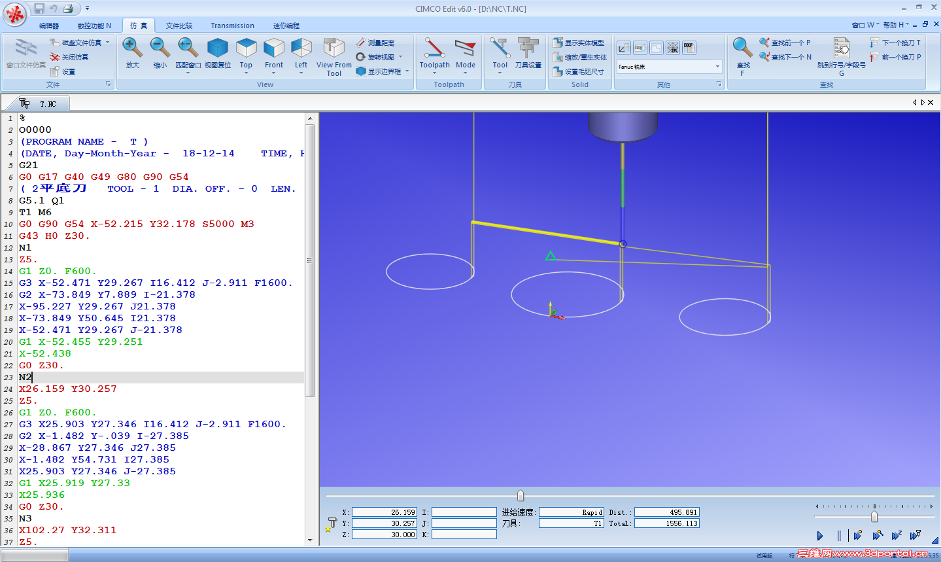Click 显示实体模型 show solid model
This screenshot has height=562, width=941.
click(579, 43)
